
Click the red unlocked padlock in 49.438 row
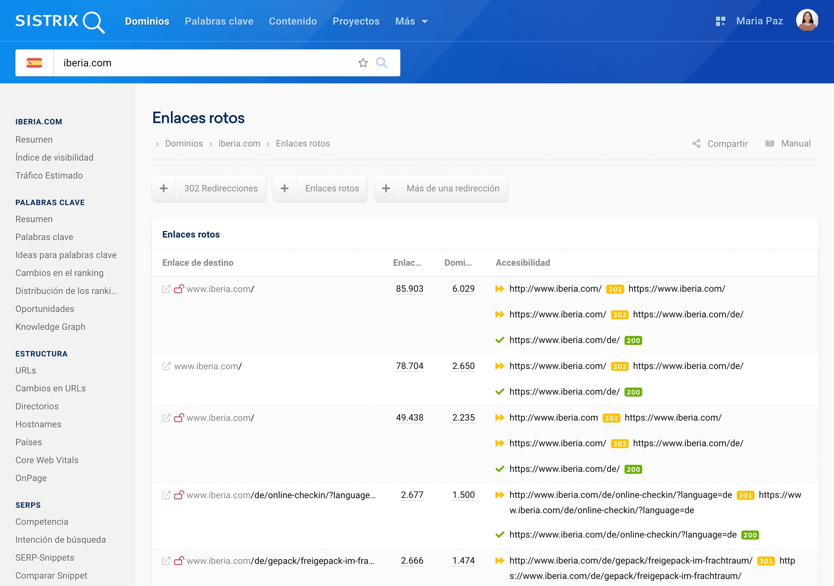pos(179,418)
